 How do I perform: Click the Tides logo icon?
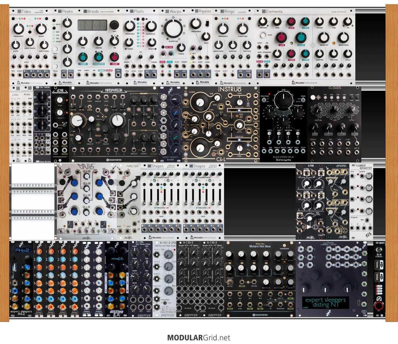[x=19, y=11]
